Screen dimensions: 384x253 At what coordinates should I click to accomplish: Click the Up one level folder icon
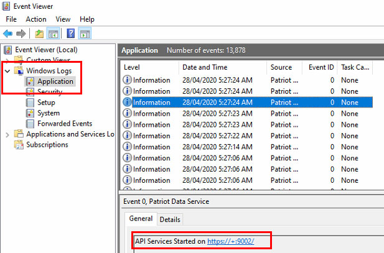(x=39, y=34)
